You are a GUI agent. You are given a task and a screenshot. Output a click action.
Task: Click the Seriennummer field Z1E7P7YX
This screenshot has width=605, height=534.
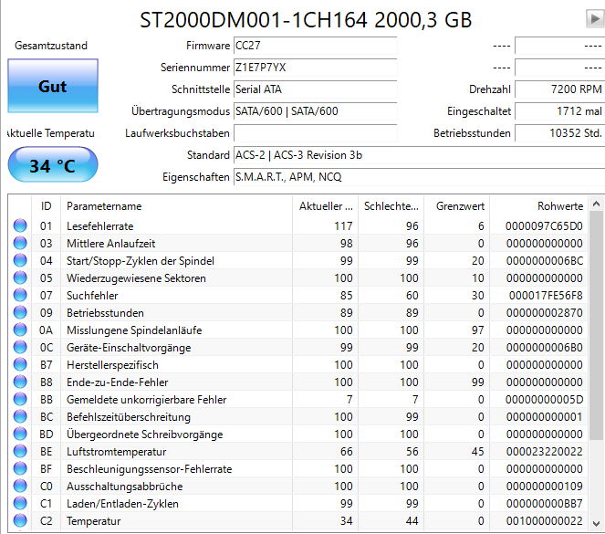pyautogui.click(x=315, y=68)
